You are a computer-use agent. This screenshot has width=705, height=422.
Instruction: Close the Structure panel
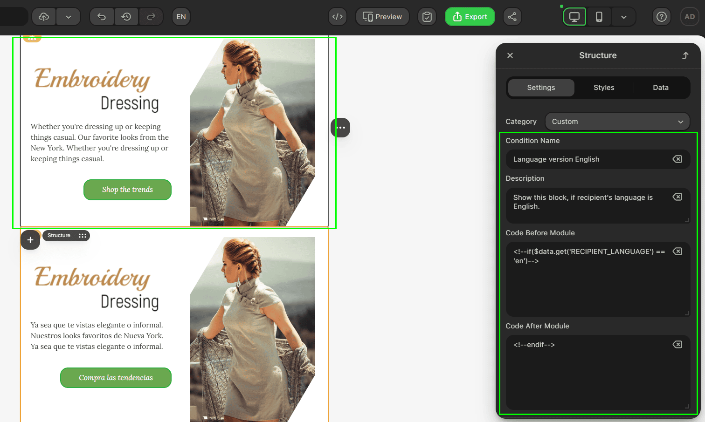click(x=510, y=55)
